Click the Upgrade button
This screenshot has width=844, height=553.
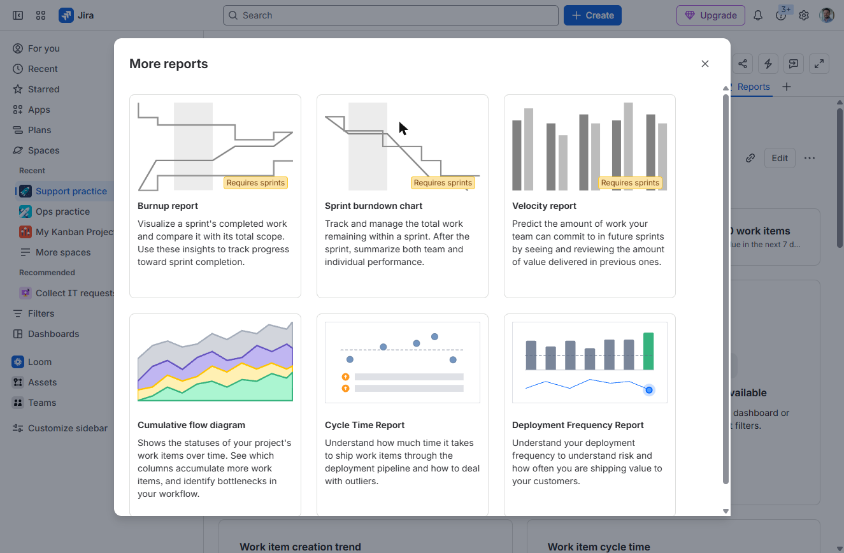point(711,15)
